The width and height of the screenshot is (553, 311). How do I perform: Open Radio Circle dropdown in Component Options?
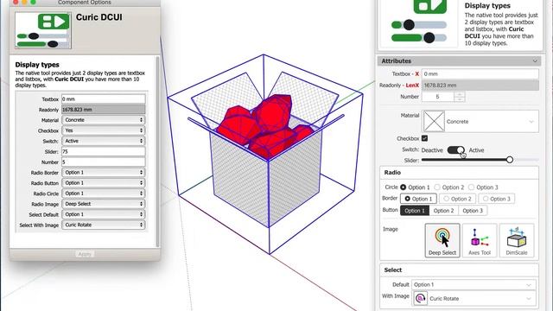[x=104, y=194]
